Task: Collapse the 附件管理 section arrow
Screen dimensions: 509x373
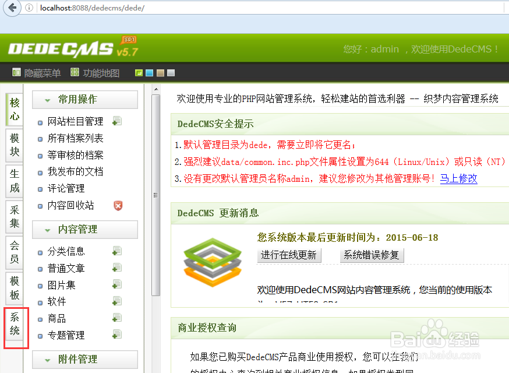Action: coord(48,360)
